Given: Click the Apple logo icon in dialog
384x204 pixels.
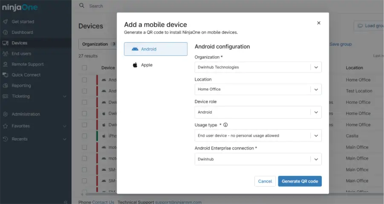Looking at the screenshot, I should [x=135, y=65].
